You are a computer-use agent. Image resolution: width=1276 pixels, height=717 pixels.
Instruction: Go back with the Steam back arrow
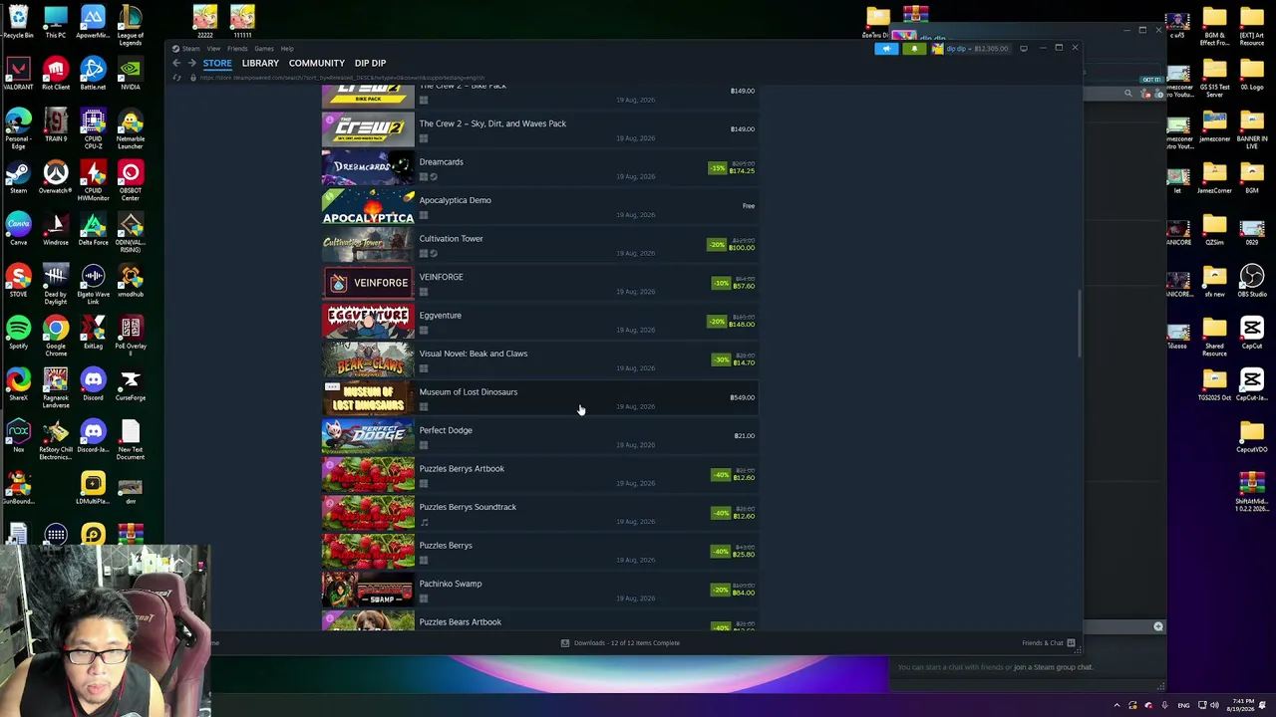click(176, 63)
